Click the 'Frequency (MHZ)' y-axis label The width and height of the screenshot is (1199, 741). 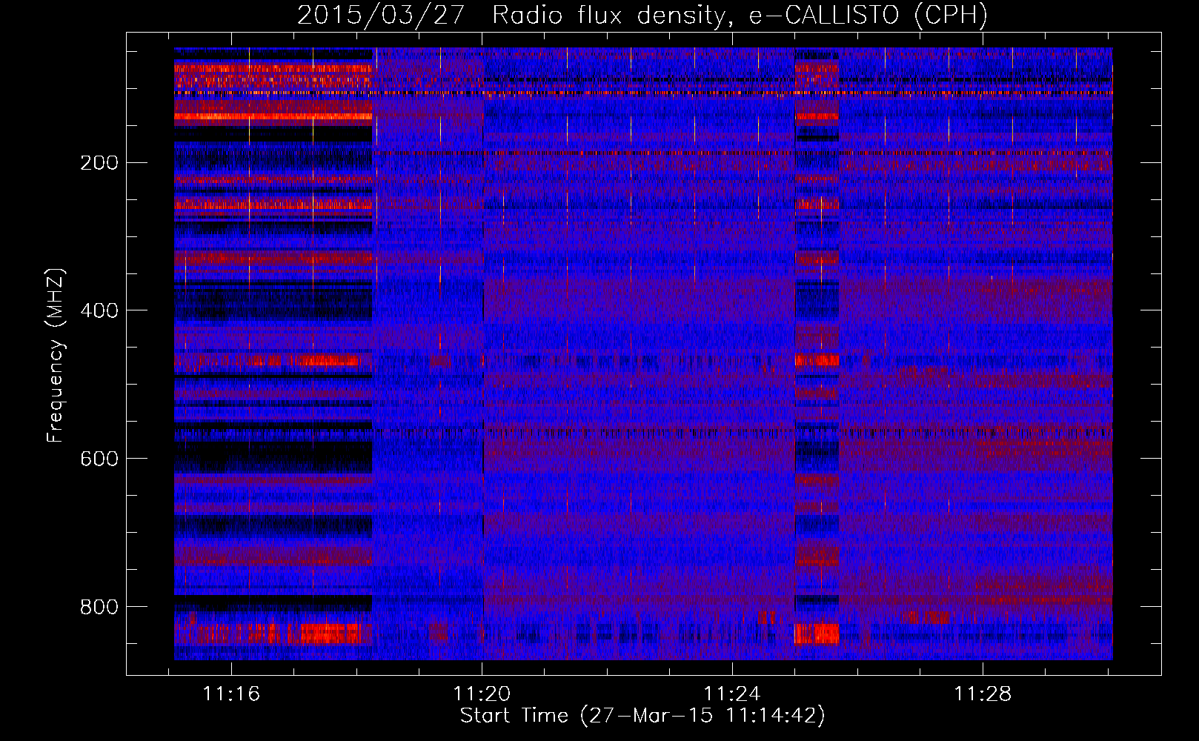pyautogui.click(x=55, y=355)
